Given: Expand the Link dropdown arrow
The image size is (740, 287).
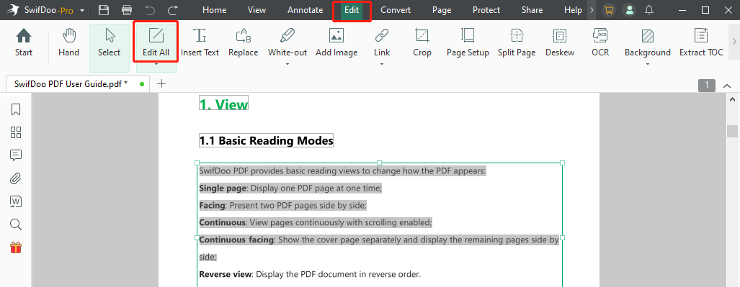Looking at the screenshot, I should pos(382,63).
